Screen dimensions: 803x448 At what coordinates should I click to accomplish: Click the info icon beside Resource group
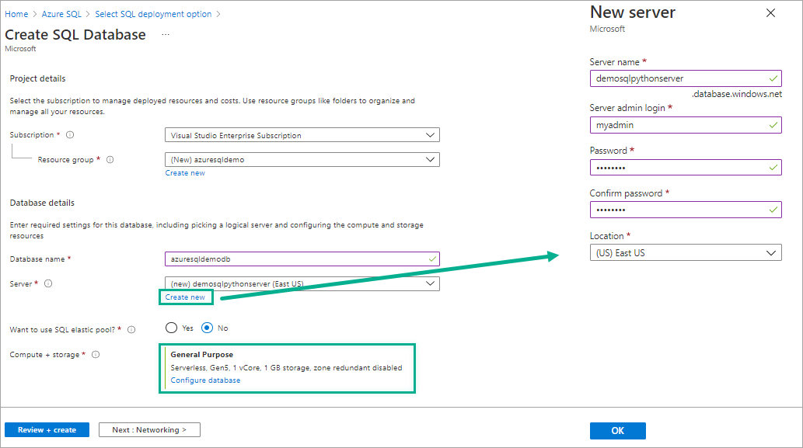coord(110,160)
